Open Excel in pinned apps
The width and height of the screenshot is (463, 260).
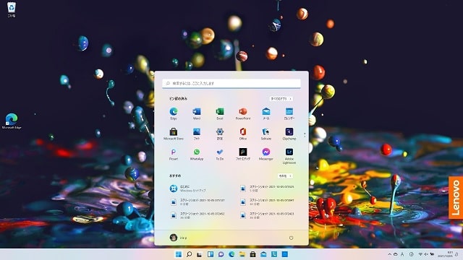(x=220, y=113)
